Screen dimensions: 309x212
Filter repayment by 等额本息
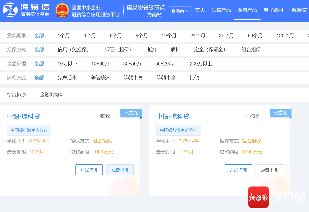point(133,78)
